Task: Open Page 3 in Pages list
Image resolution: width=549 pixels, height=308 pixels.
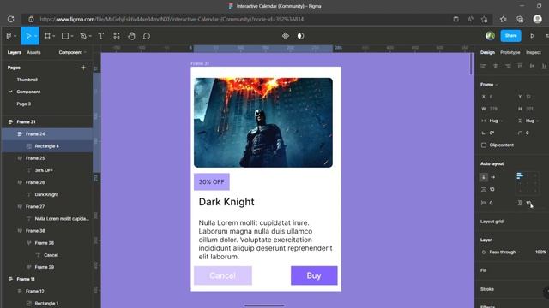Action: [x=23, y=104]
